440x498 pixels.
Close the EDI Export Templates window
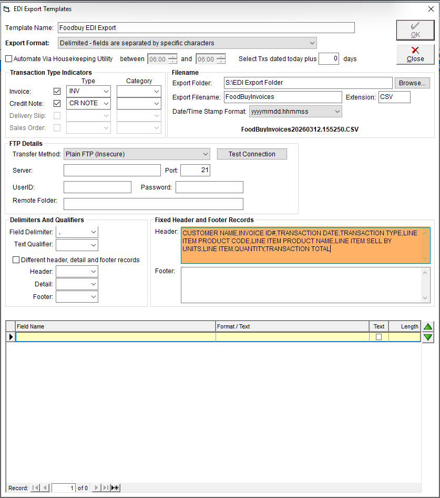(431, 9)
